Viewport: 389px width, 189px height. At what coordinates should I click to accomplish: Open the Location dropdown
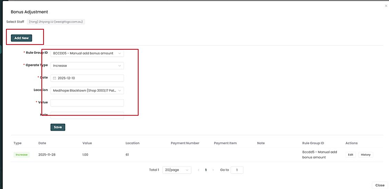tap(87, 91)
